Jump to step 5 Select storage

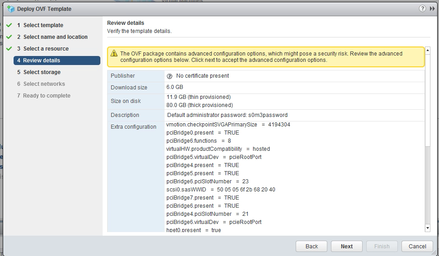tap(42, 72)
